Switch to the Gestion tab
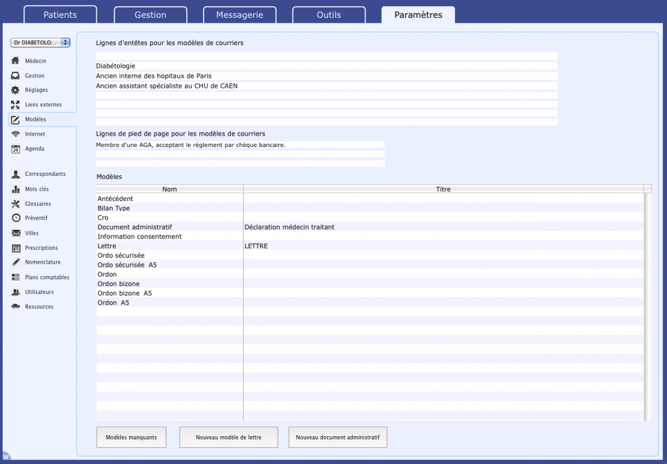 pos(150,15)
